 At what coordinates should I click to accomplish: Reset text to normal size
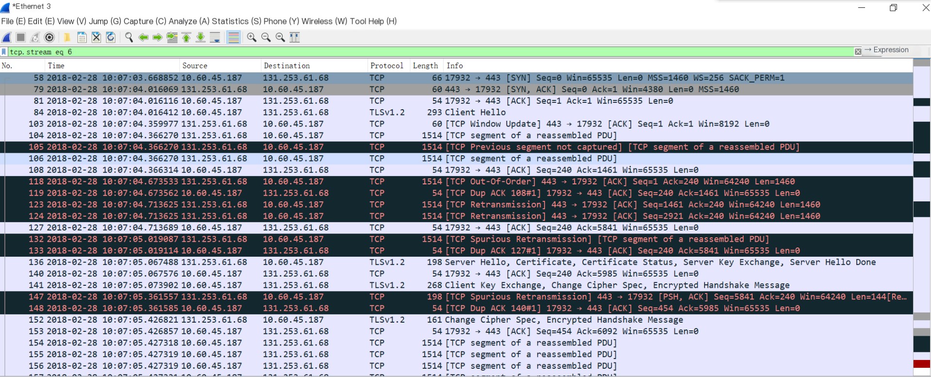280,37
